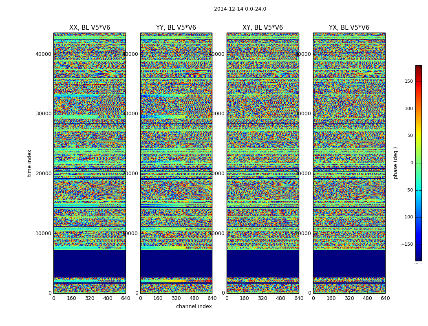Click the dark blue blank band in YX panel
The image size is (428, 326).
(349, 263)
